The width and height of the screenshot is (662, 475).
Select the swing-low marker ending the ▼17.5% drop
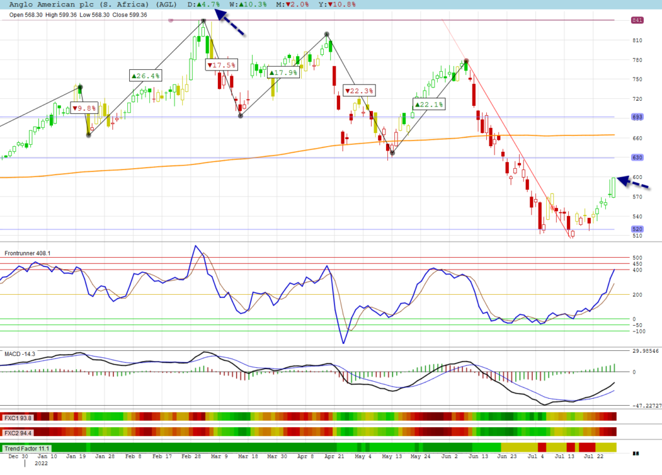tap(240, 116)
